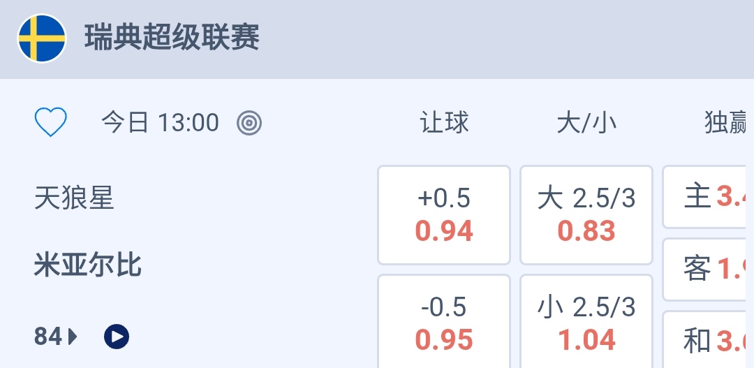Choose the 和 draw odds
Image resolution: width=754 pixels, height=368 pixels.
[x=709, y=341]
